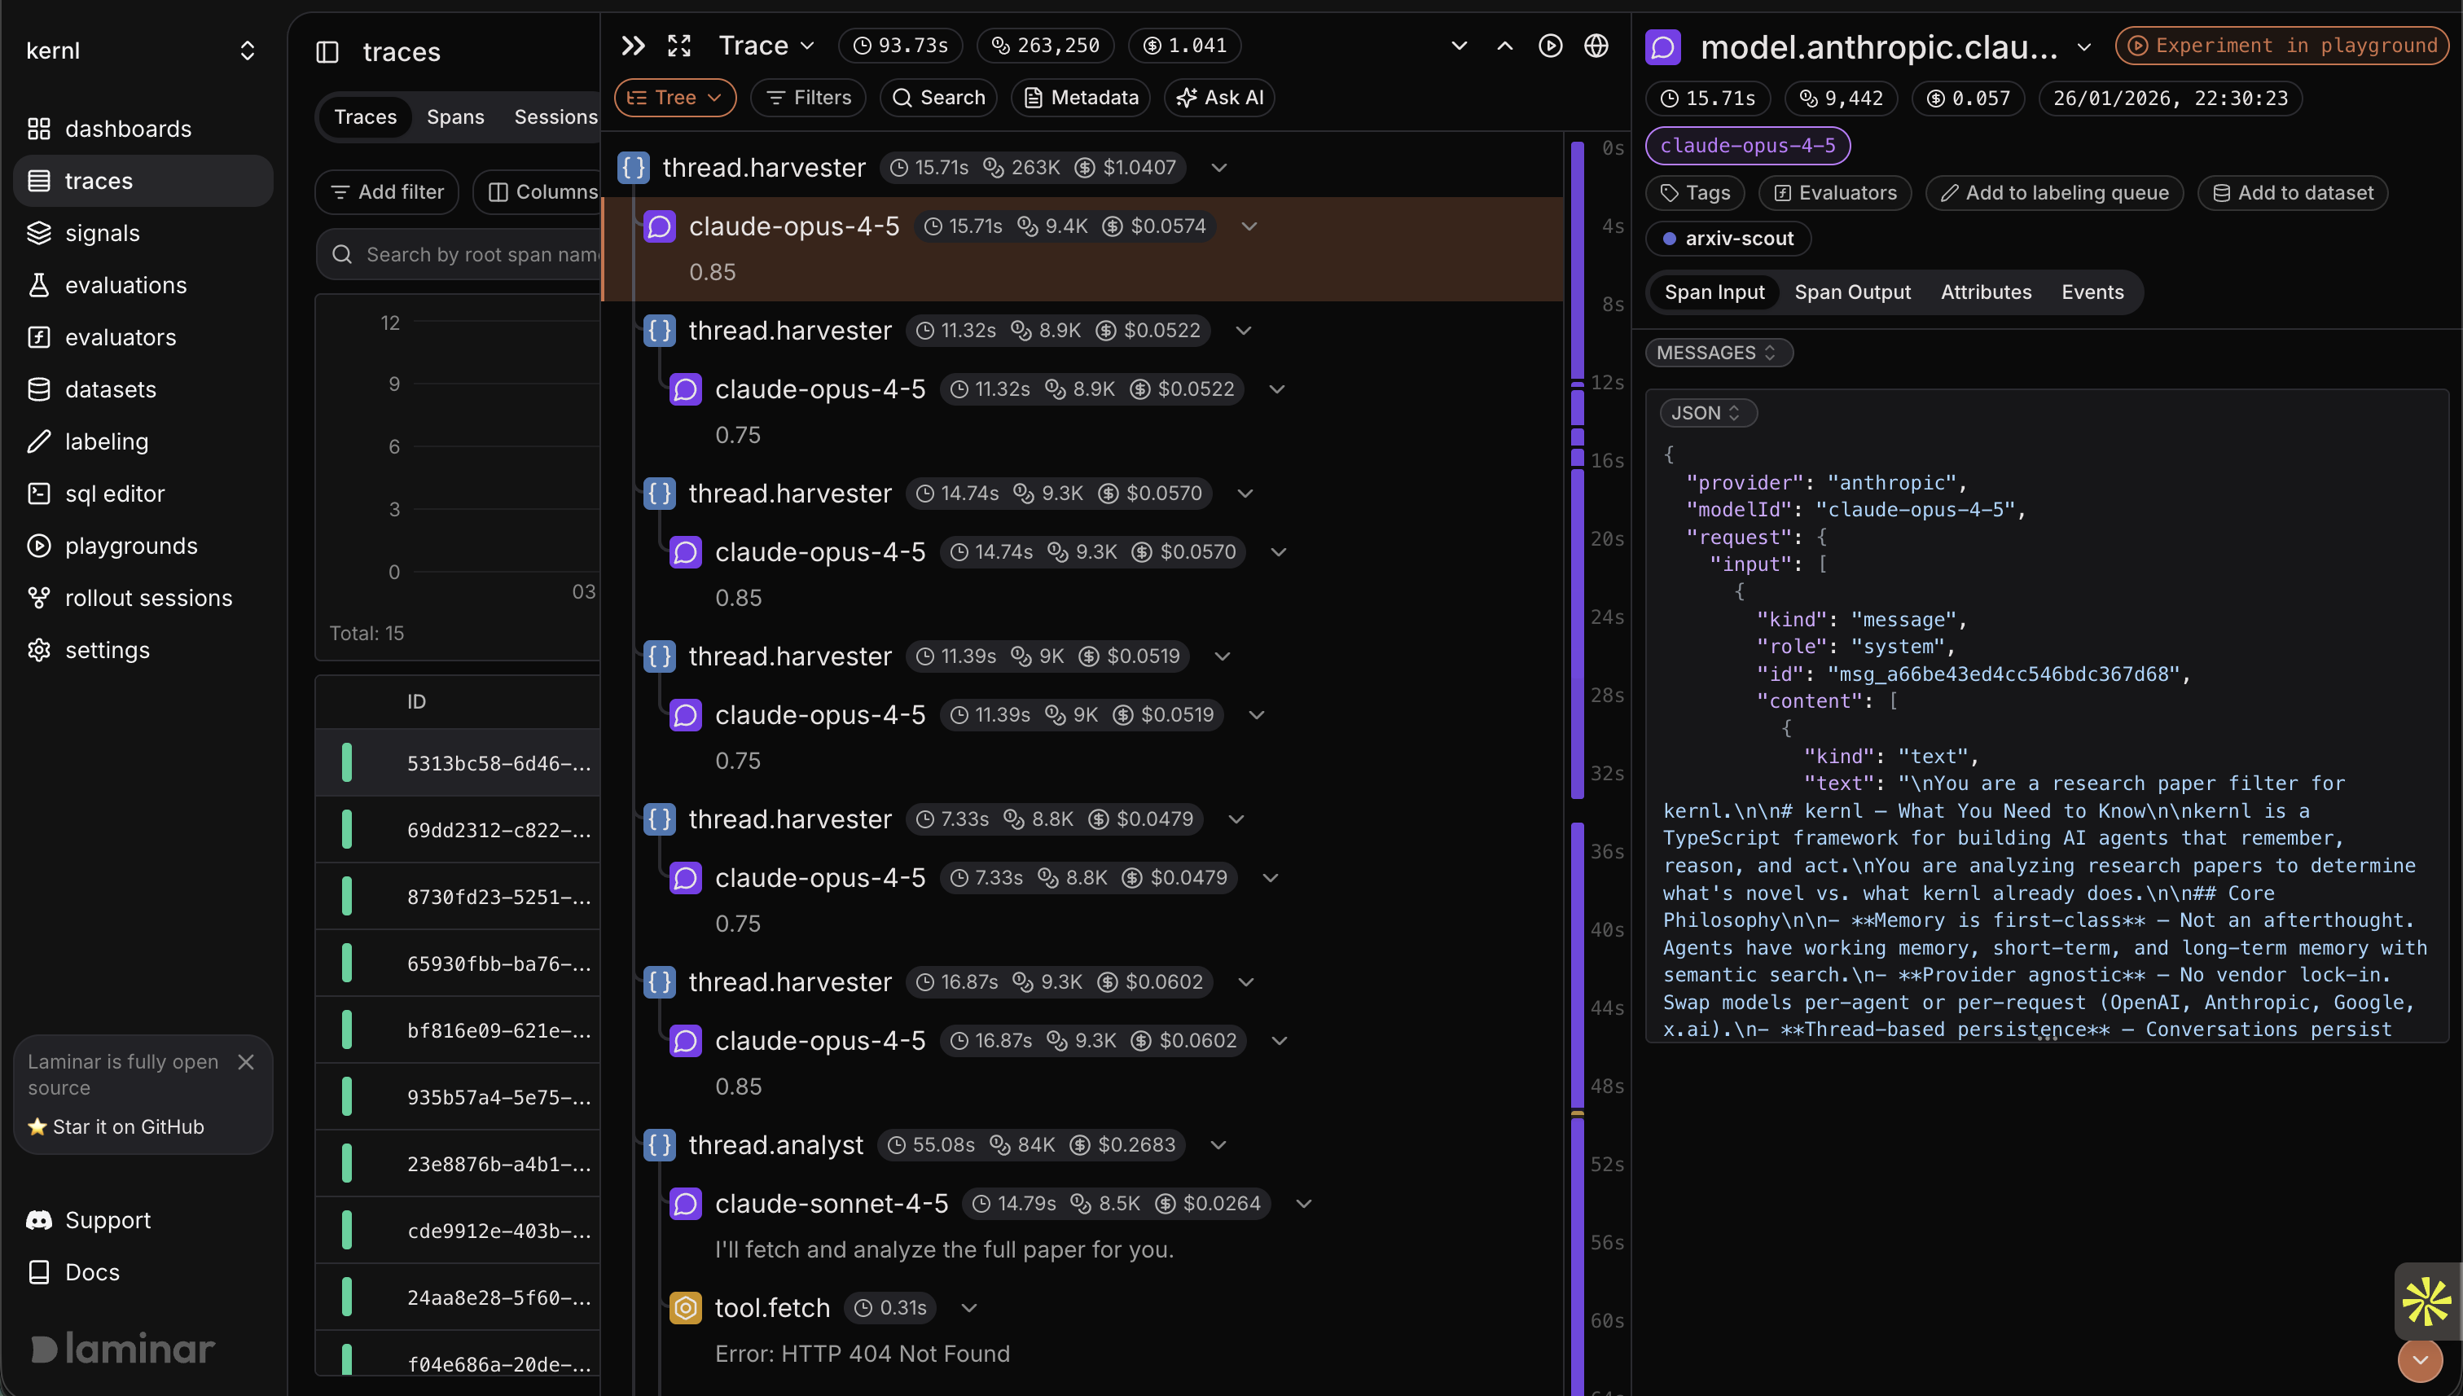The height and width of the screenshot is (1396, 2463).
Task: Click the globe icon in trace header
Action: [1596, 45]
